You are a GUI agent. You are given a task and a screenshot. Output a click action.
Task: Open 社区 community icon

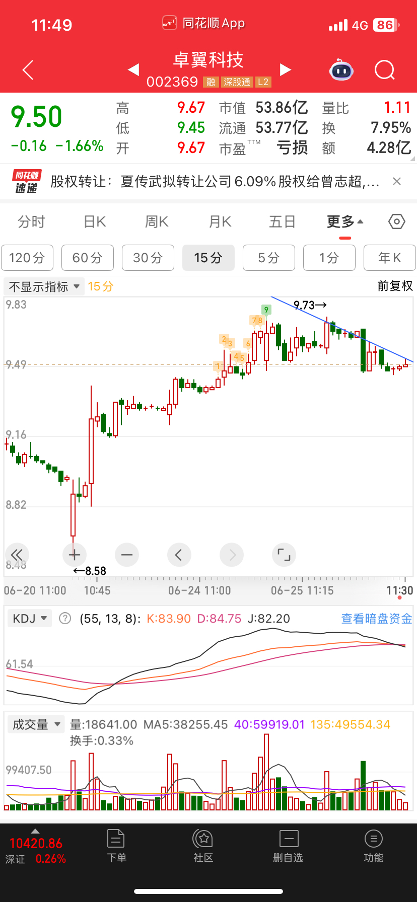point(203,846)
